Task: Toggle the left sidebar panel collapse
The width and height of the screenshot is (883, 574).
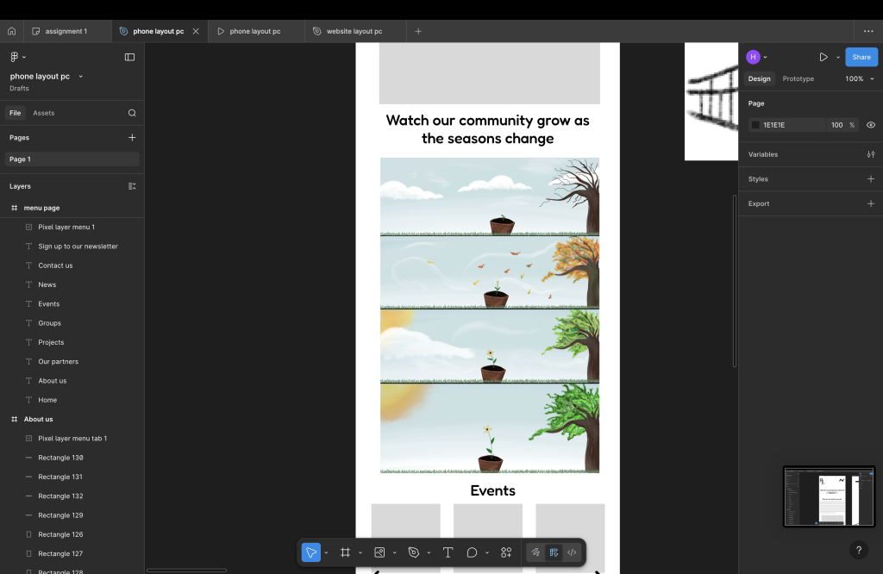Action: (x=129, y=57)
